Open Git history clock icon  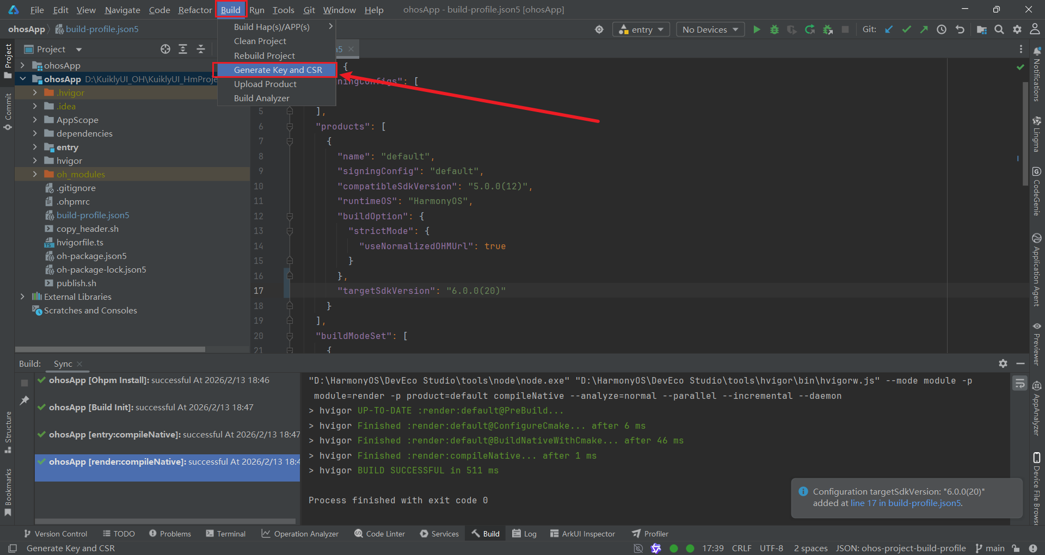[942, 29]
